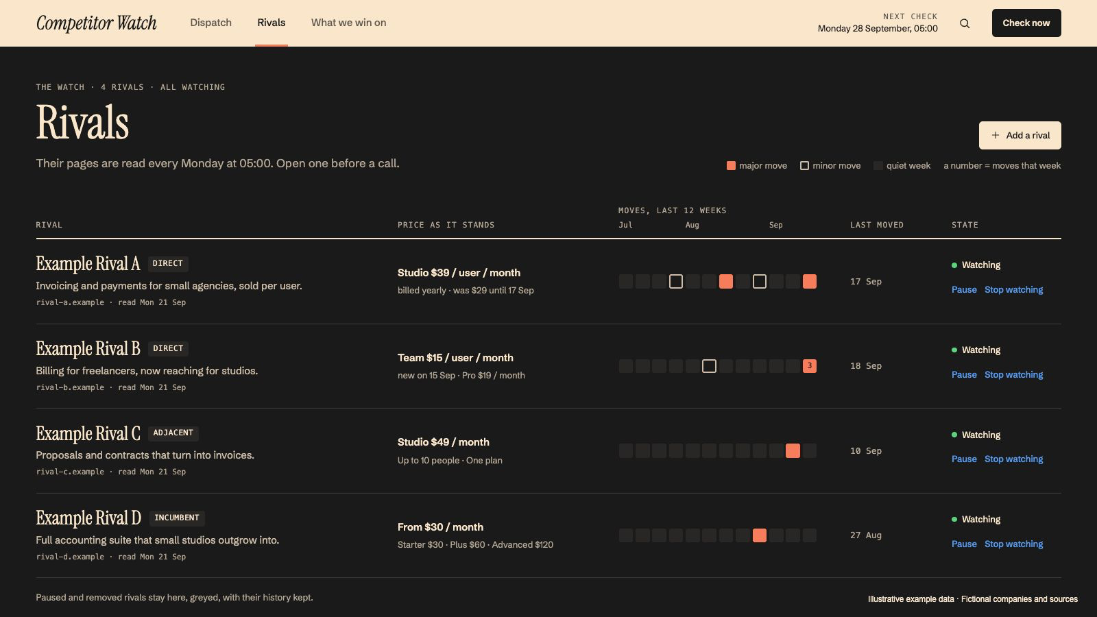1097x617 pixels.
Task: Pause watching Example Rival B
Action: point(964,375)
